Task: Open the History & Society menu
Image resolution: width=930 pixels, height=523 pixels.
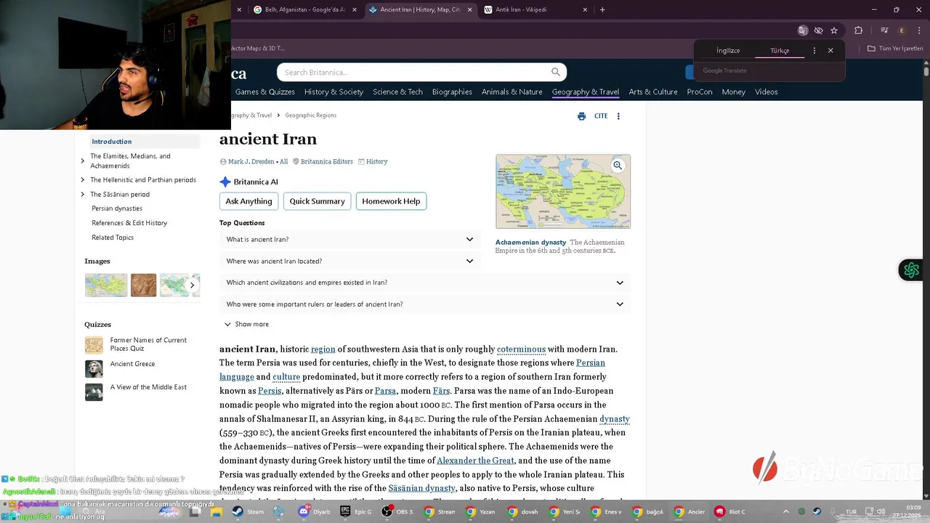Action: click(333, 92)
